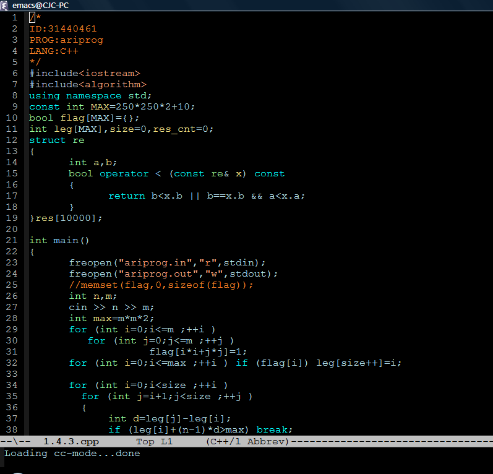Click 'for (int j=0;j<=m ;++j )' loop
This screenshot has height=474, width=493.
[161, 340]
